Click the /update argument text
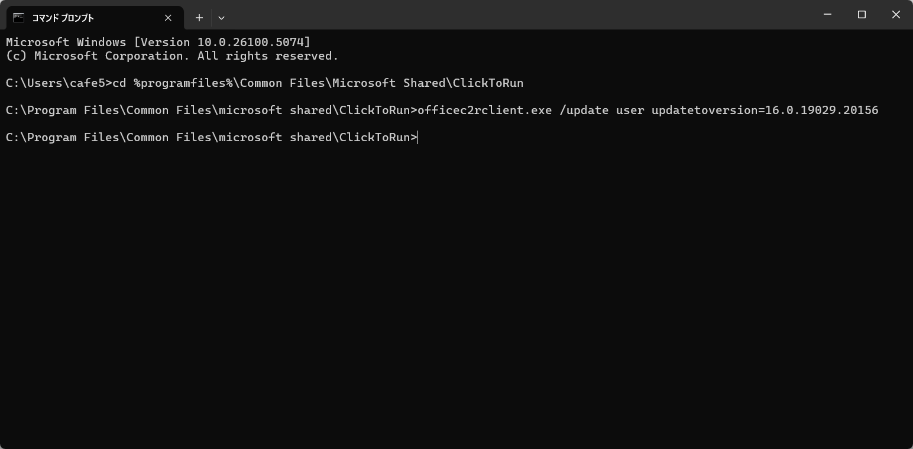Viewport: 913px width, 449px height. 584,110
